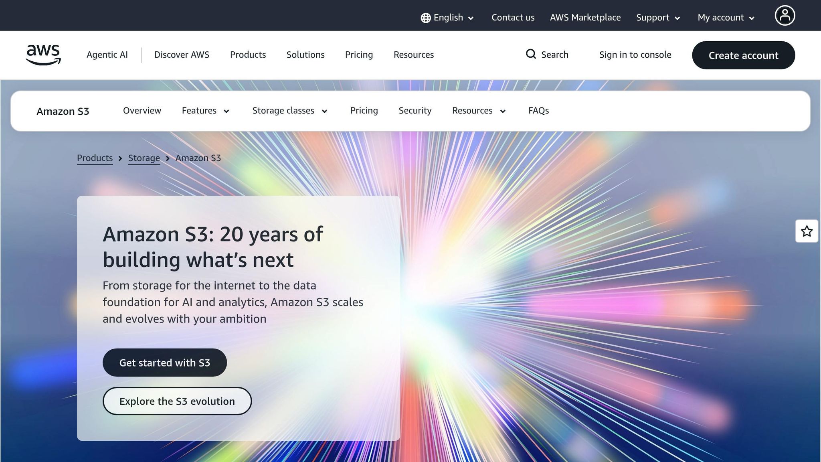Image resolution: width=821 pixels, height=462 pixels.
Task: Open Sign in to console link
Action: (x=635, y=55)
